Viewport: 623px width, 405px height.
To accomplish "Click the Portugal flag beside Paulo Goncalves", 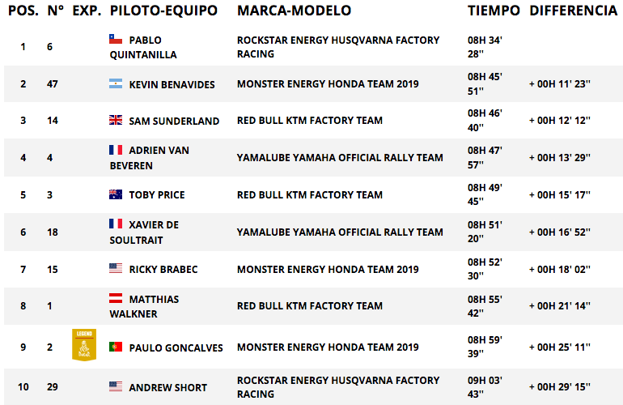I will [x=116, y=347].
